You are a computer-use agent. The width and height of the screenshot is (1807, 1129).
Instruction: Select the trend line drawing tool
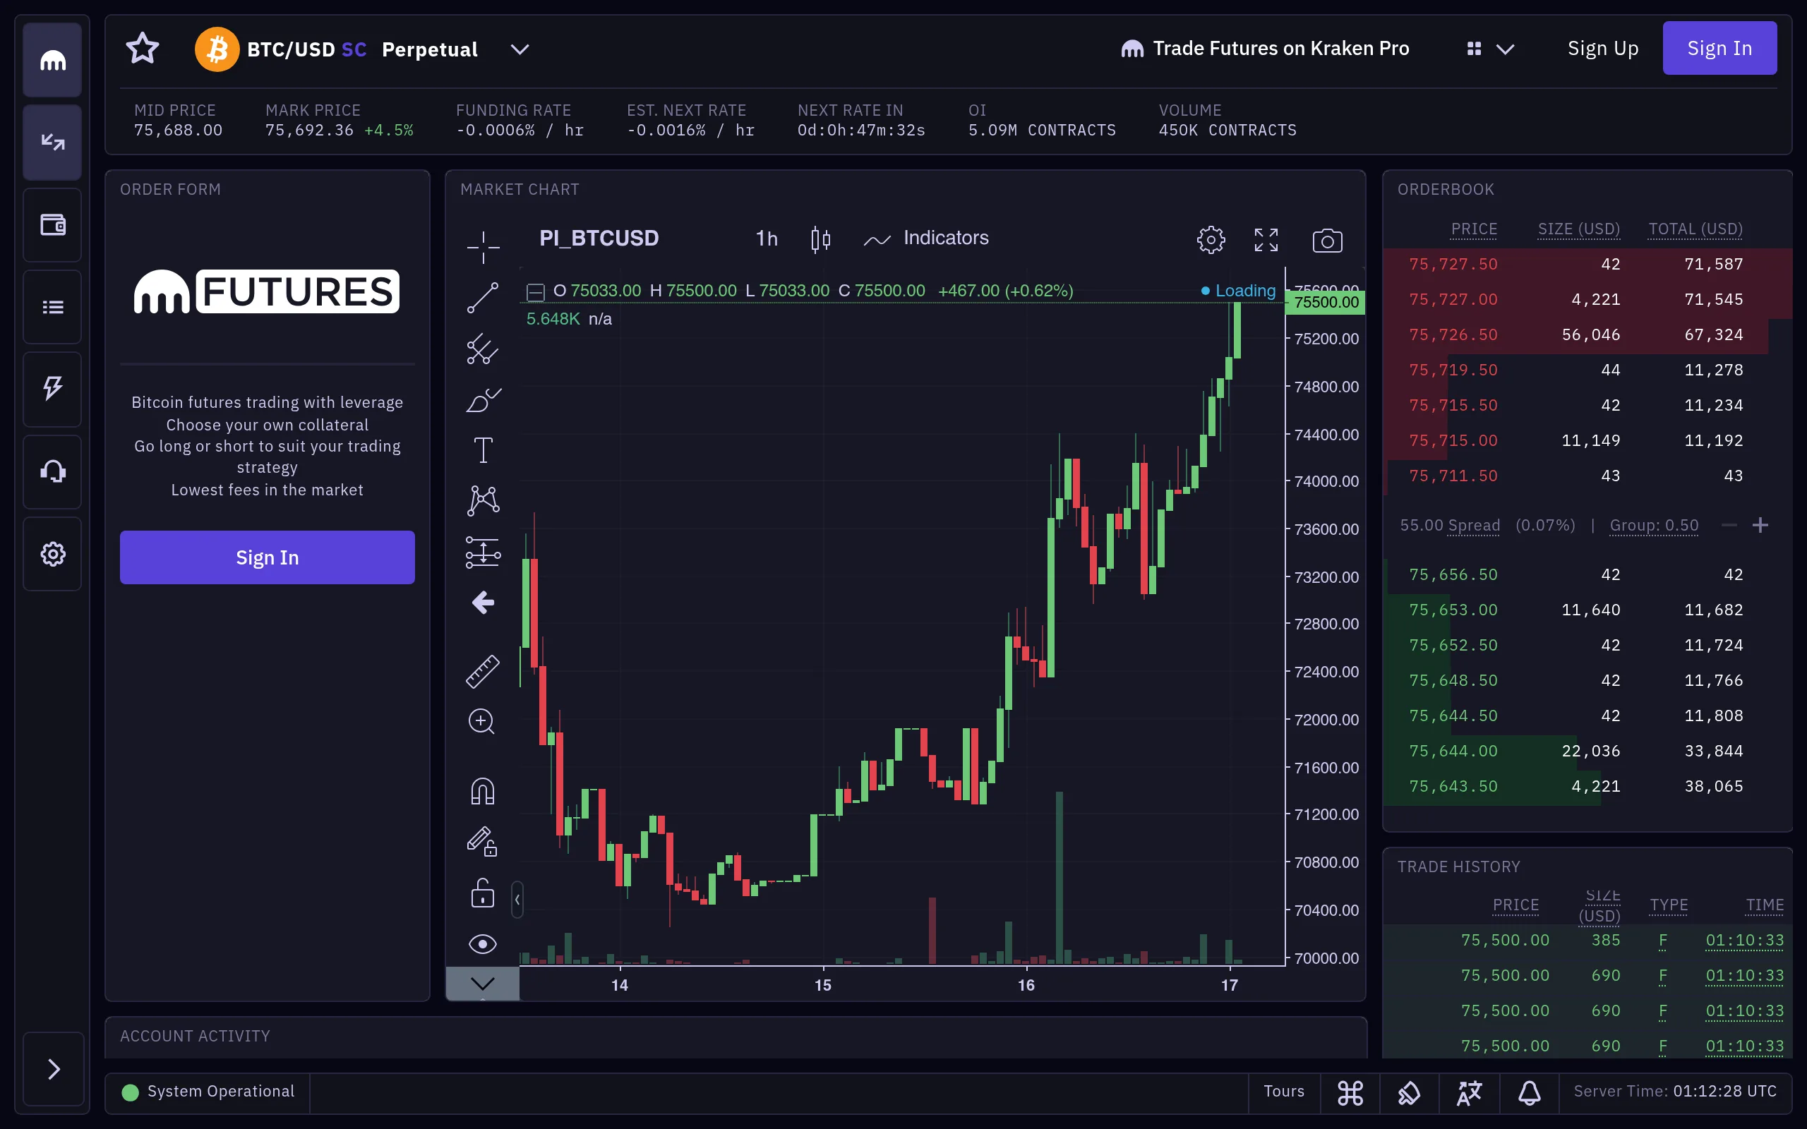point(484,297)
